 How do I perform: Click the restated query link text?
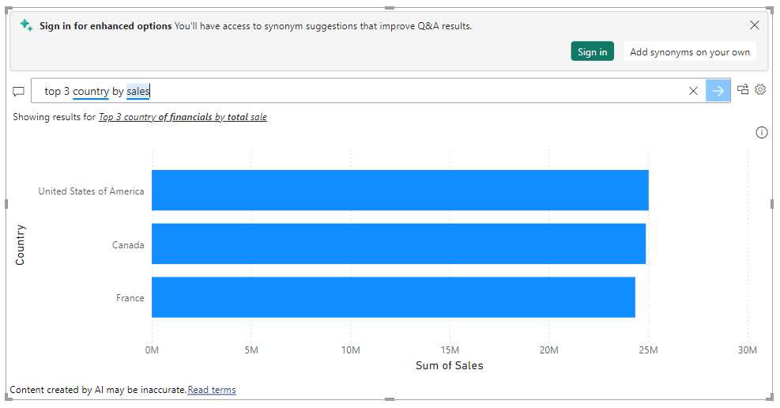[183, 117]
